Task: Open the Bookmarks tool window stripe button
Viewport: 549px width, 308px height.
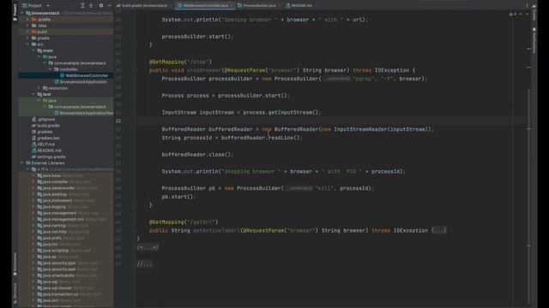Action: click(x=15, y=264)
